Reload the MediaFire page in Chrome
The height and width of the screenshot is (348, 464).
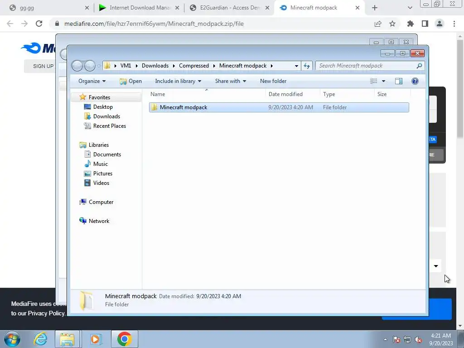tap(39, 24)
